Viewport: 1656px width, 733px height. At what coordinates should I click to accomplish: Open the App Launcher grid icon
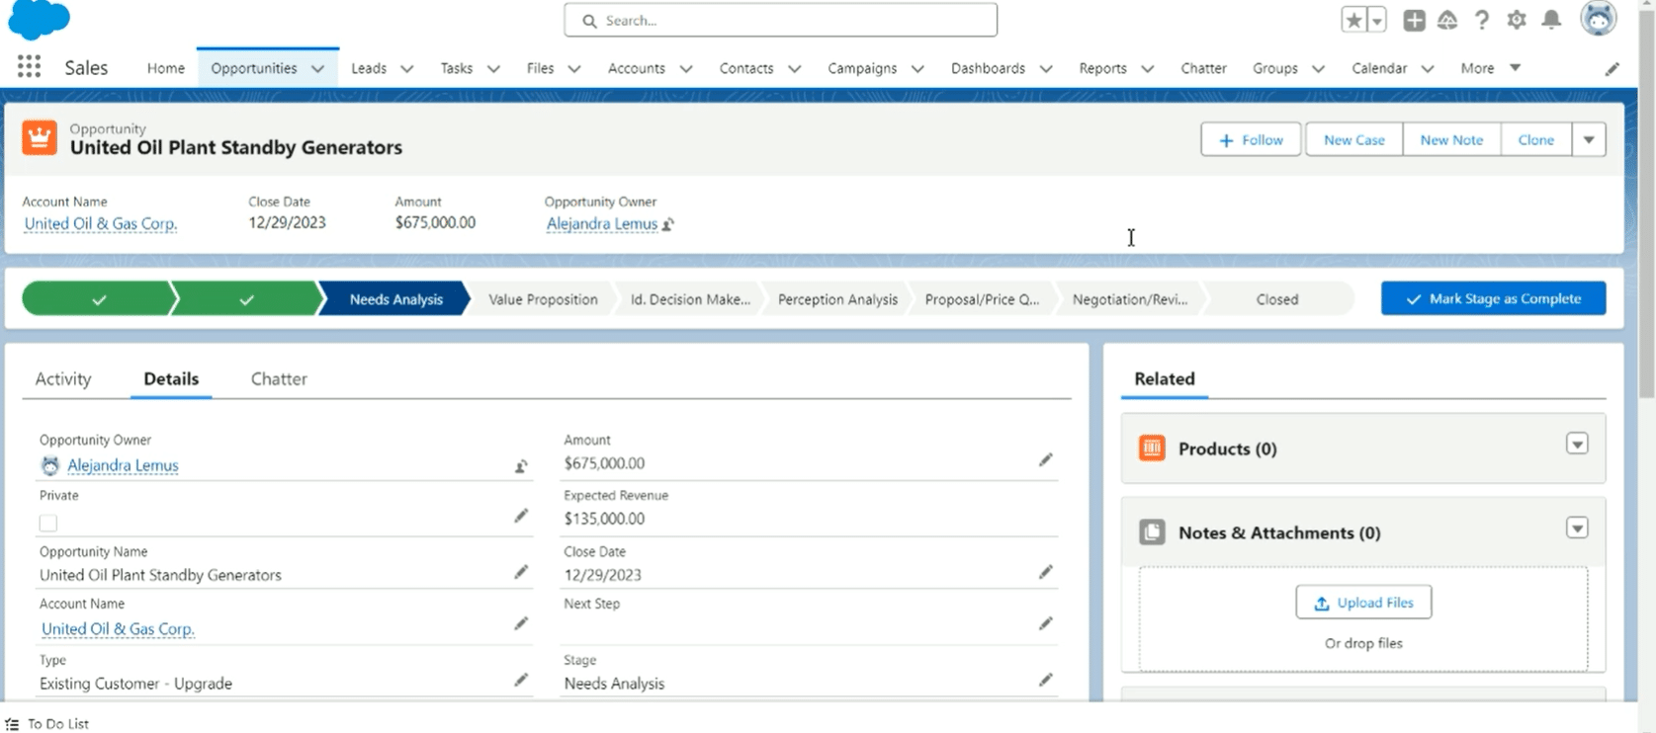[29, 66]
